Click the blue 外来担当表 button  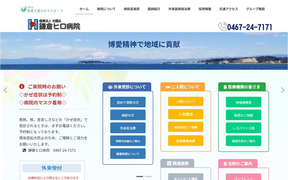(128, 128)
